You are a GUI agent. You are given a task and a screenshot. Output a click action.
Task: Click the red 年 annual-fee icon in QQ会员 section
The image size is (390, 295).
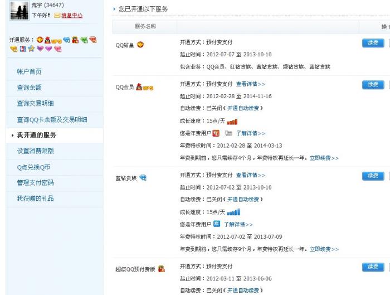(216, 133)
